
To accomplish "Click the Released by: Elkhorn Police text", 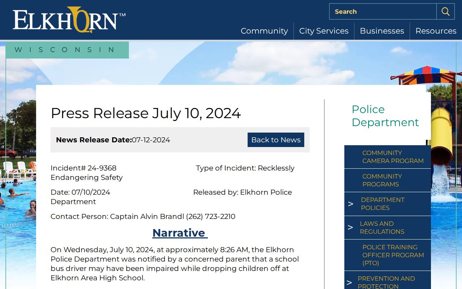I will [x=243, y=192].
